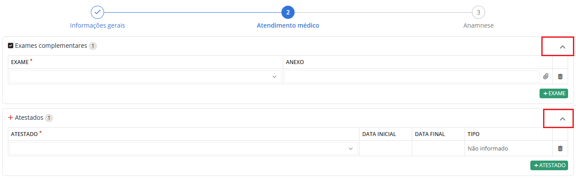Click the + EXAME button
576x179 pixels.
pyautogui.click(x=554, y=93)
